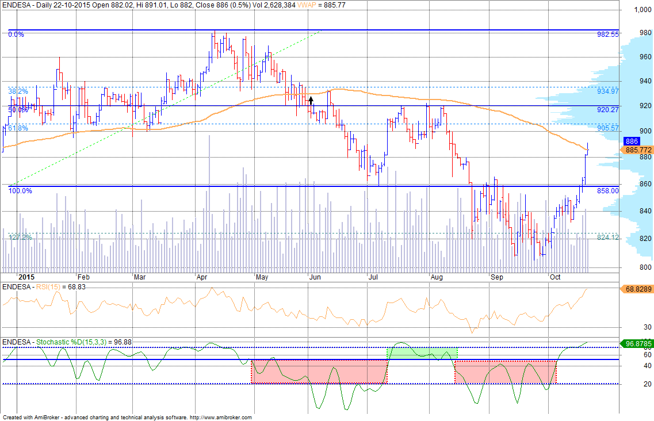Screen dimensions: 654x421
Task: Click the Jul marker on time axis
Action: click(x=373, y=277)
